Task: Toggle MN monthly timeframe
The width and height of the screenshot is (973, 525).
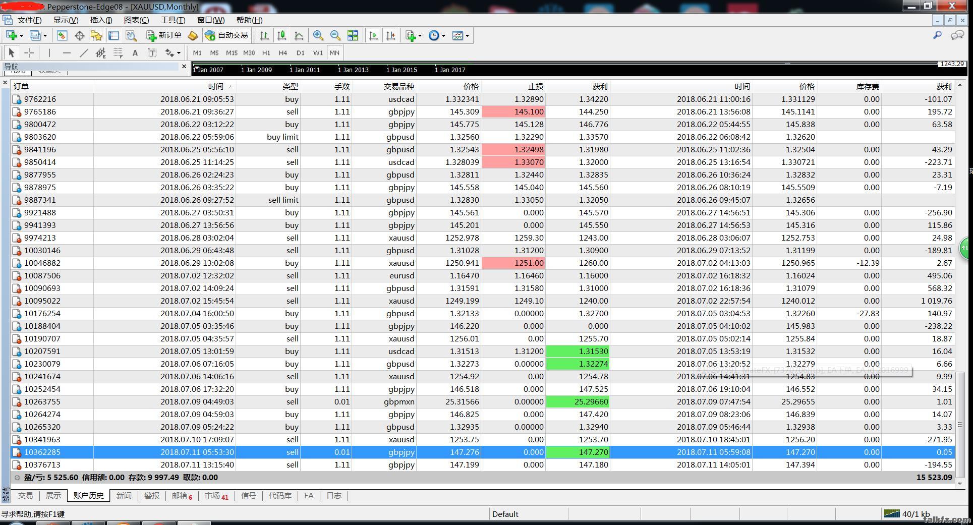Action: (334, 52)
